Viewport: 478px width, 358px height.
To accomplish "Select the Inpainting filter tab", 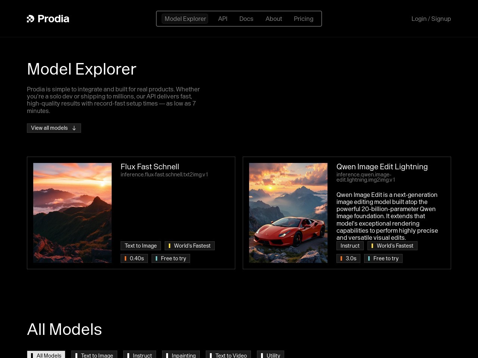I will point(181,355).
